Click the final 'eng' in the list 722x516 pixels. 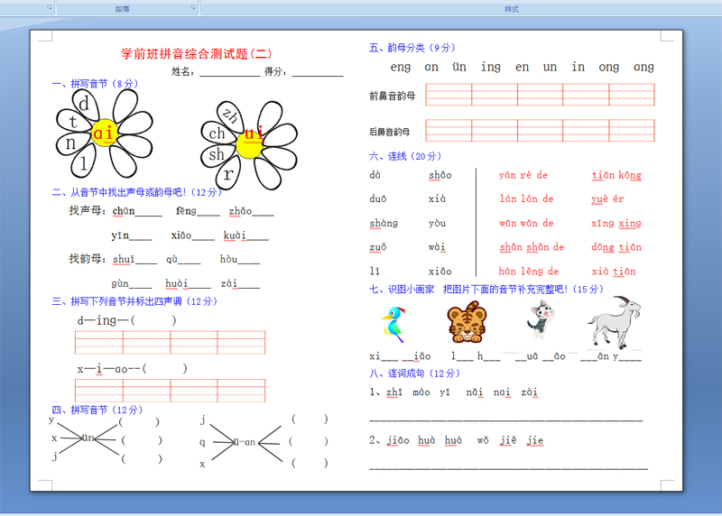pyautogui.click(x=401, y=68)
